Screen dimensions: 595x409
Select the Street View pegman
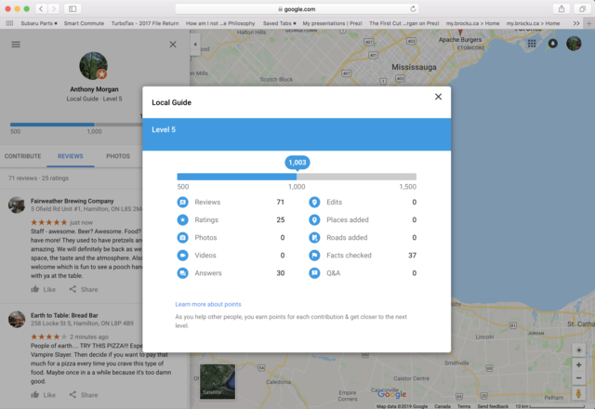pyautogui.click(x=578, y=393)
